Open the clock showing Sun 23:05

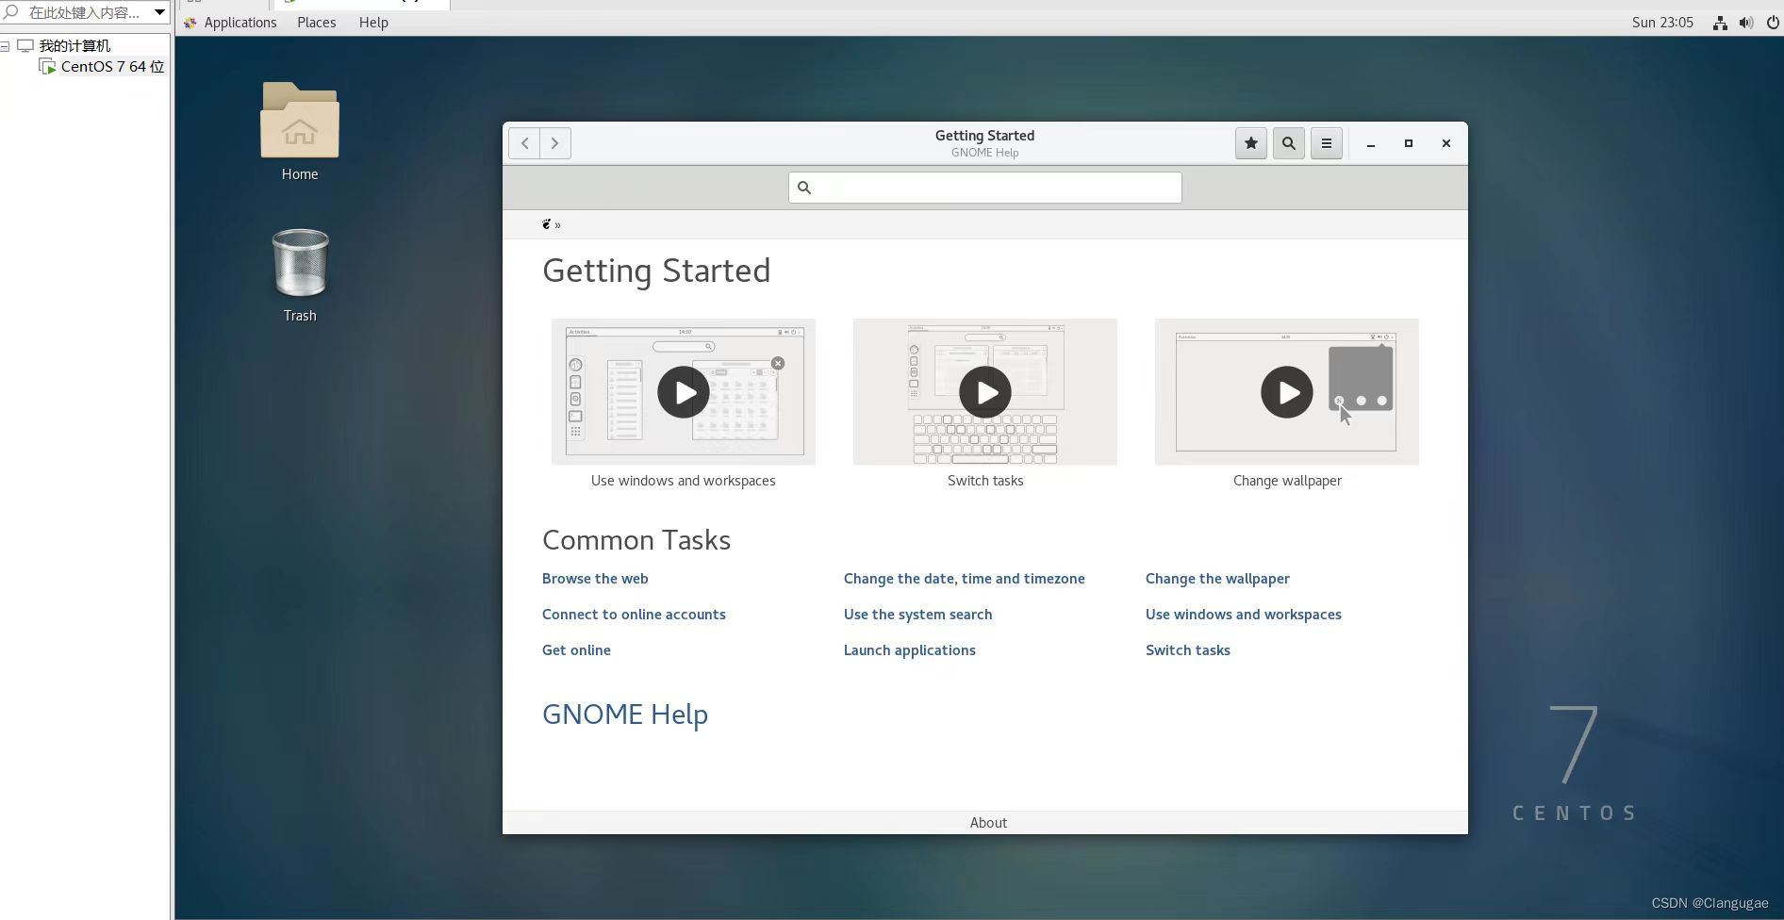click(x=1662, y=23)
